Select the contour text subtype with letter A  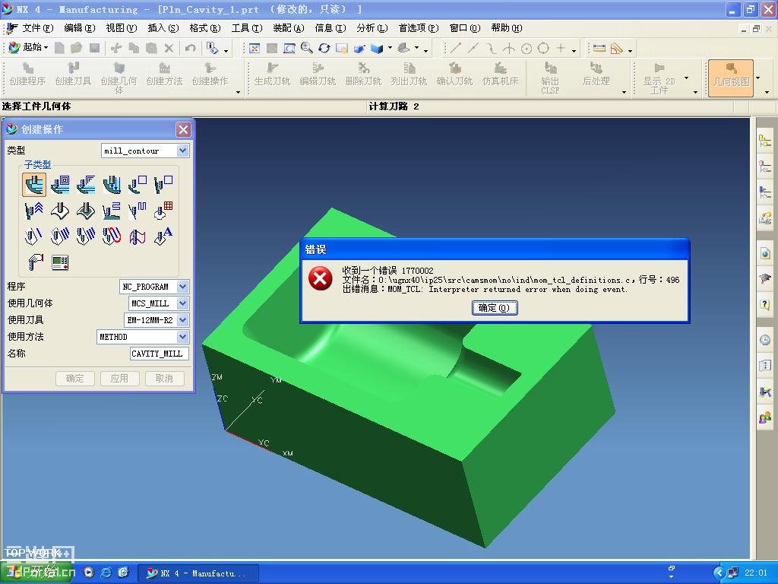pyautogui.click(x=163, y=236)
